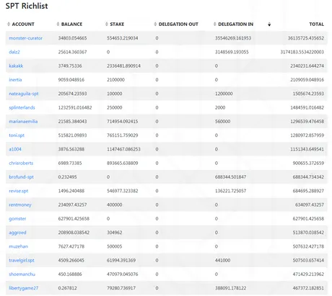This screenshot has width=332, height=296.
Task: View brofund-spt account page
Action: (21, 177)
